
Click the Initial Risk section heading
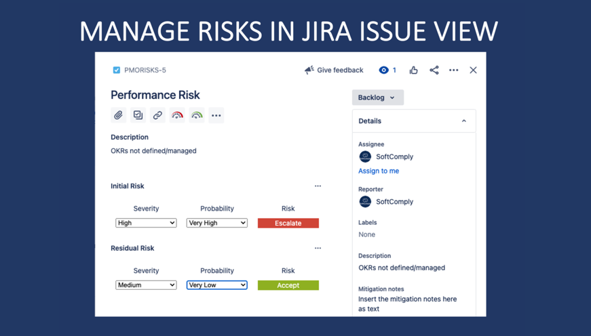tap(128, 186)
